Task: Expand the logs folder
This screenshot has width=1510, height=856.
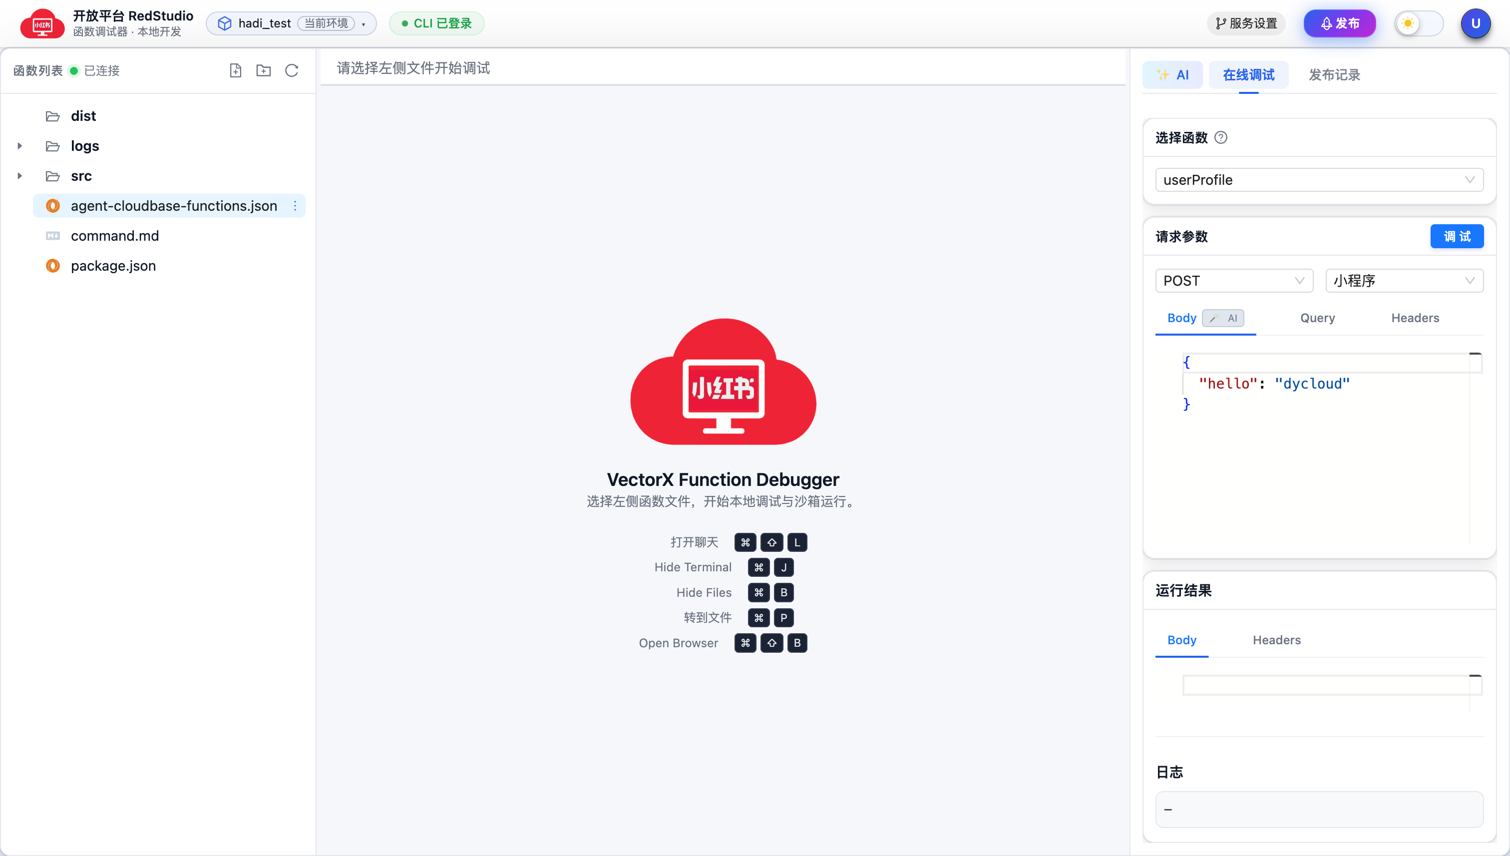Action: 20,146
